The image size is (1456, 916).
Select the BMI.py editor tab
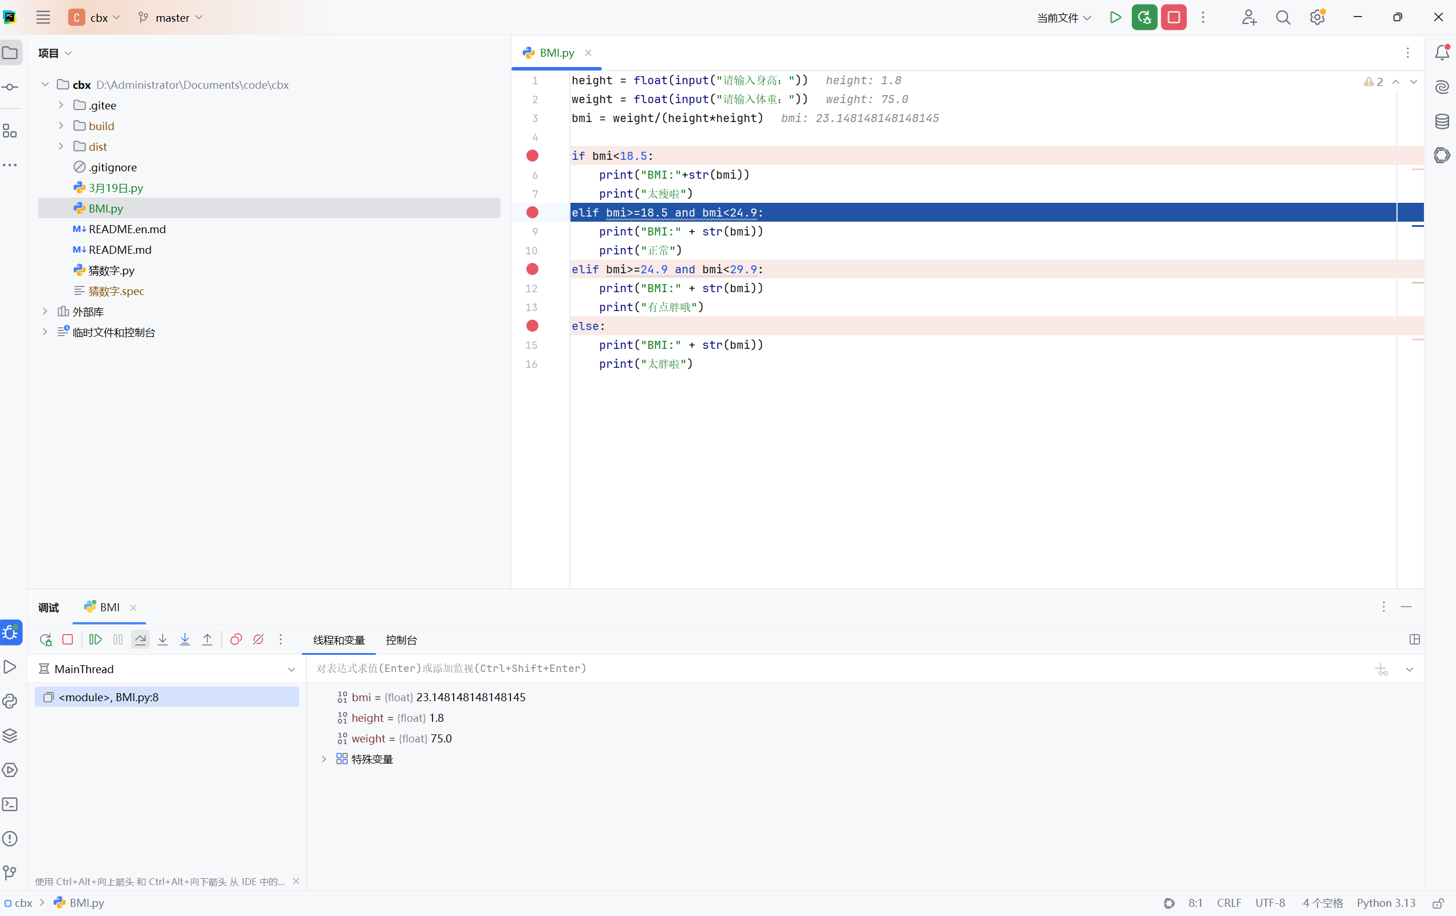coord(556,53)
